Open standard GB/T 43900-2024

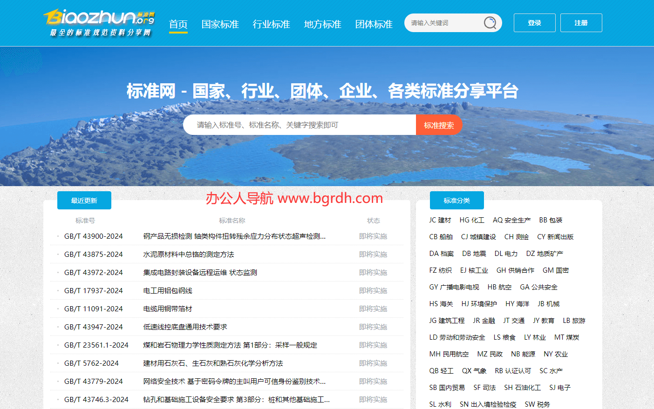(94, 236)
